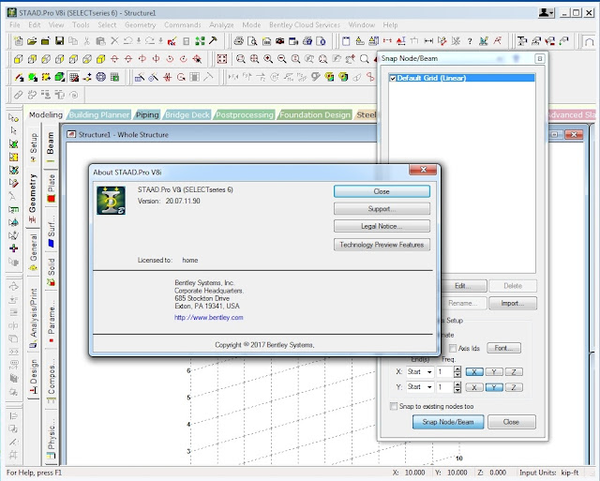Click the X row Freq. input field
This screenshot has height=481, width=600.
(x=445, y=372)
